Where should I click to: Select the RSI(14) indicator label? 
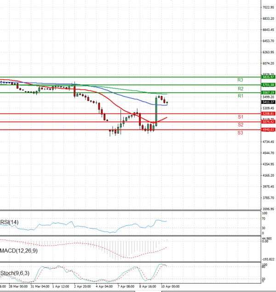[9, 222]
